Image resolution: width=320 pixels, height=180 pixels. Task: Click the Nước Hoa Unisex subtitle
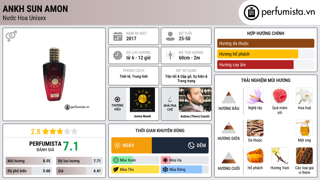coord(24,18)
